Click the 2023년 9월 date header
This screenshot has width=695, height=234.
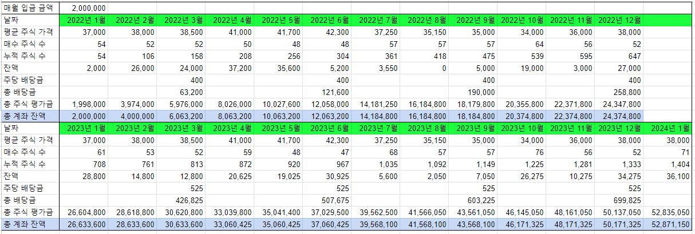tap(473, 128)
